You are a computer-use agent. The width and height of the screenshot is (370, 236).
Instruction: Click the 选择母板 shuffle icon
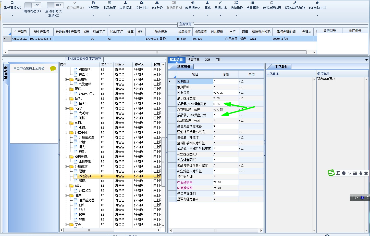[x=237, y=3]
